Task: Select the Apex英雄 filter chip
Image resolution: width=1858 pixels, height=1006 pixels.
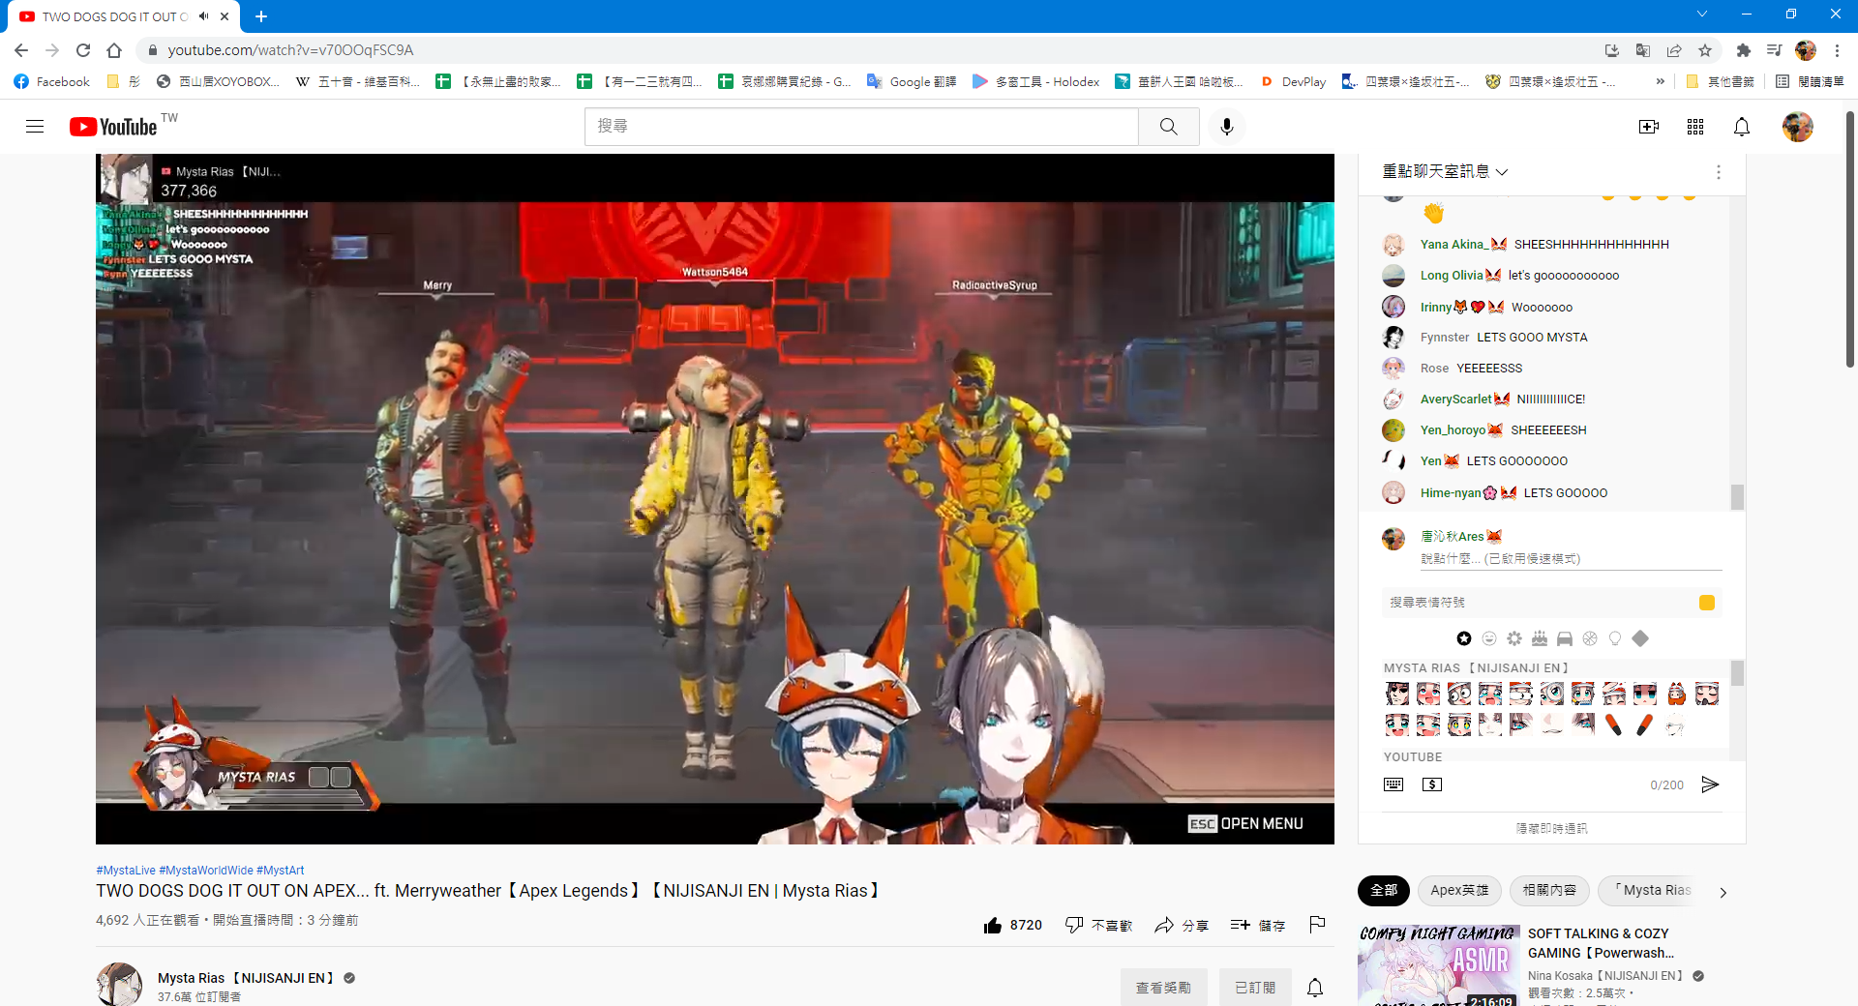Action: [1459, 890]
